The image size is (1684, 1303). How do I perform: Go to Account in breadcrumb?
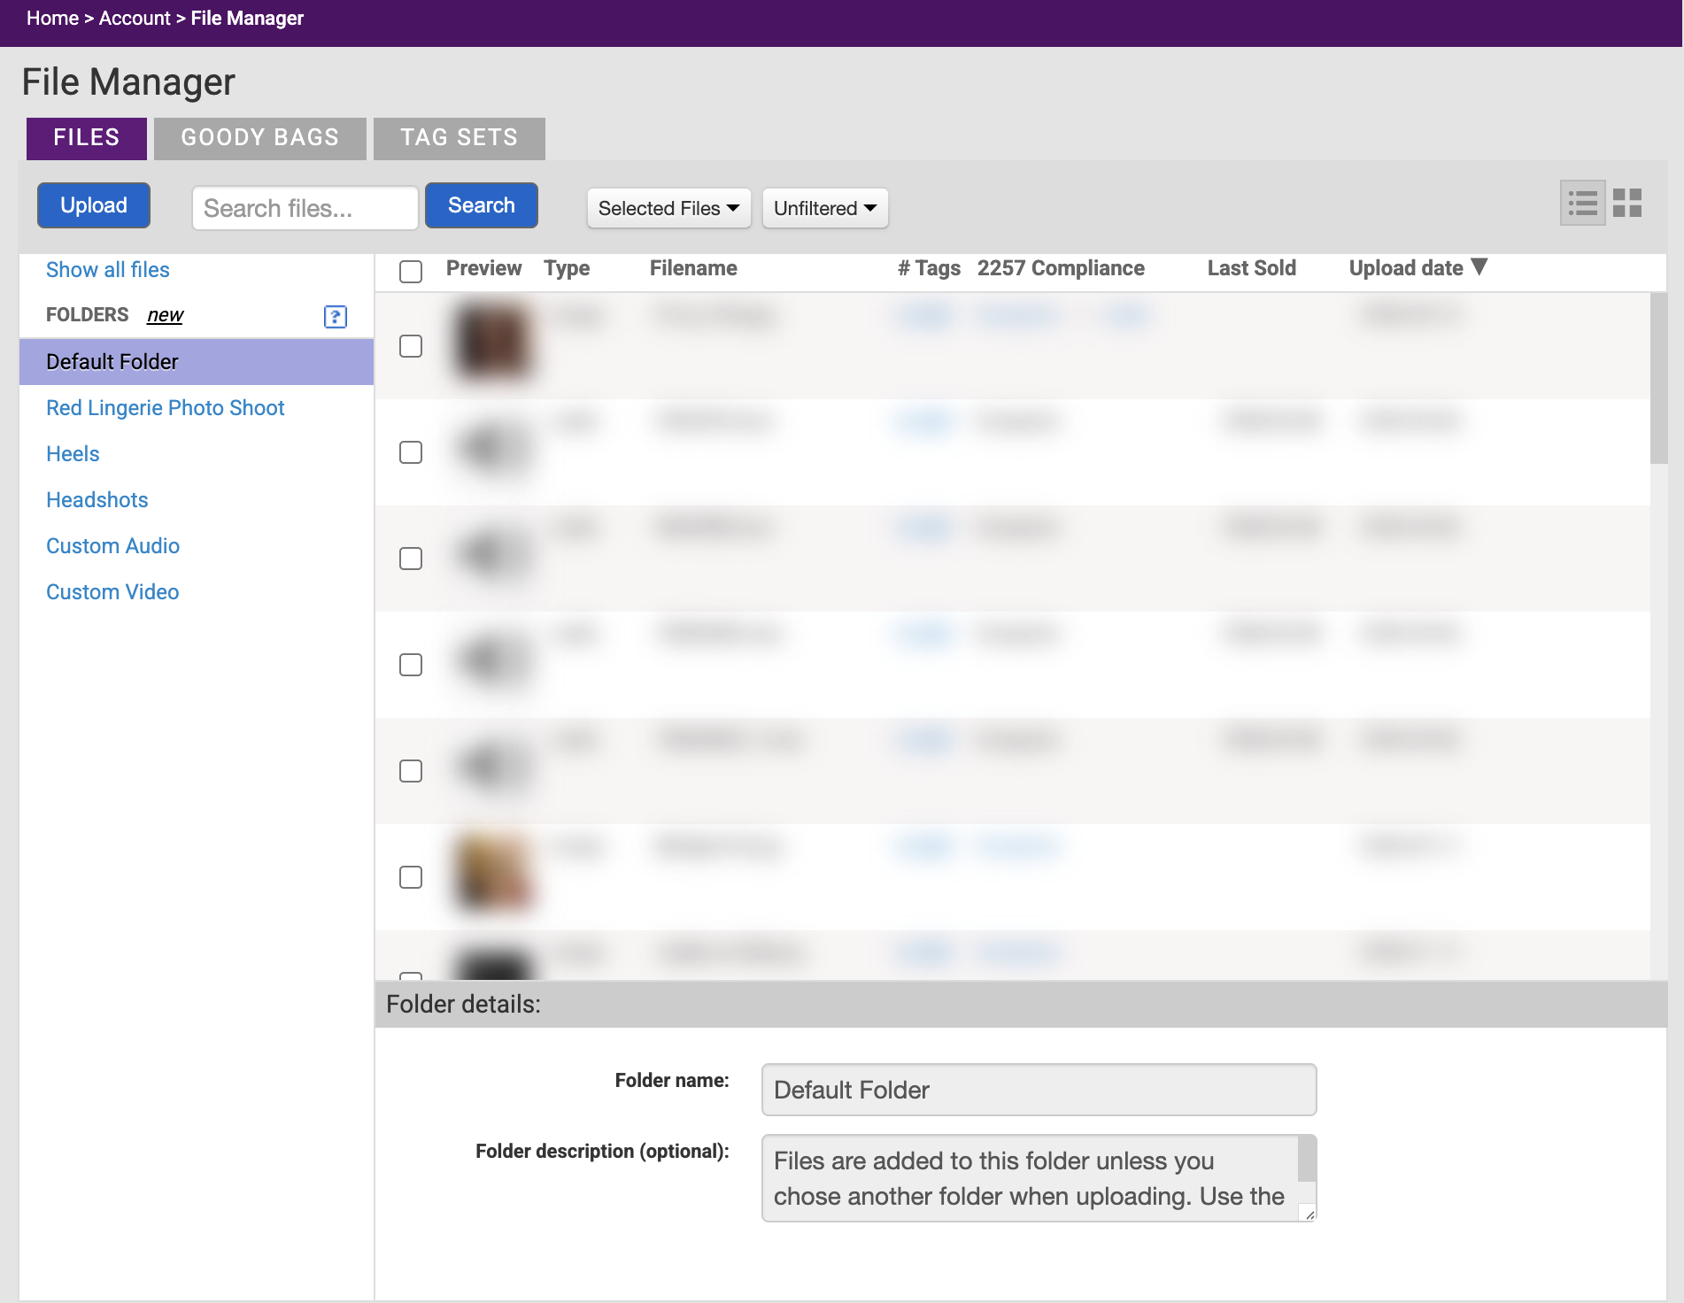(135, 19)
